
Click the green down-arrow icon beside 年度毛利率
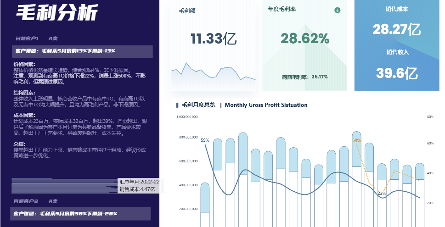coord(337,10)
